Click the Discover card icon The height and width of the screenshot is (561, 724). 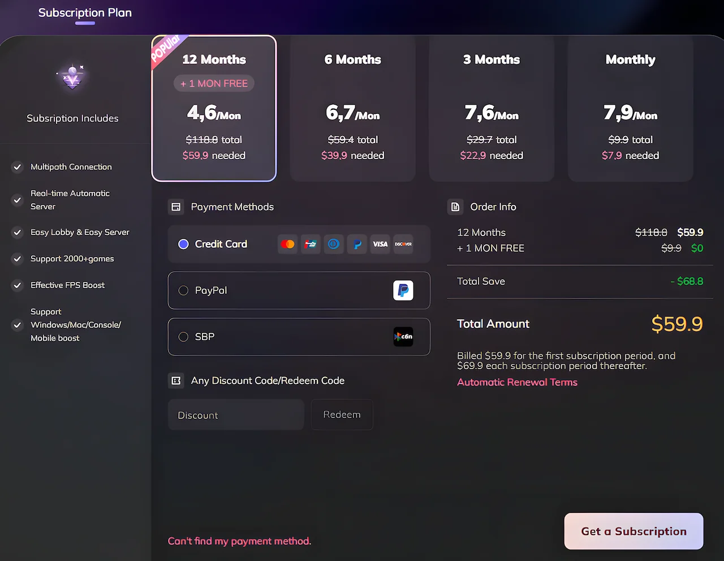[x=403, y=244]
